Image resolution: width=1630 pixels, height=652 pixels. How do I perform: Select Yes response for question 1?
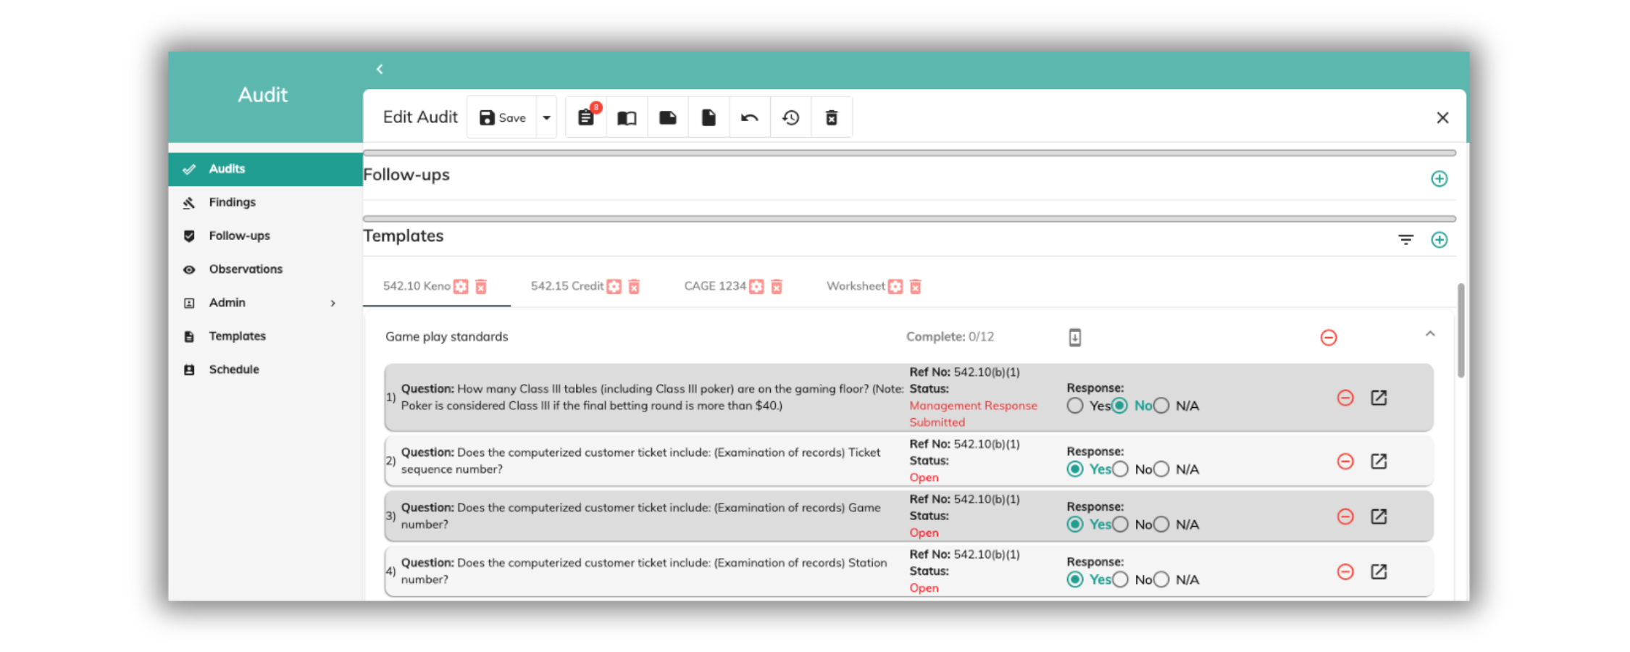pyautogui.click(x=1075, y=406)
